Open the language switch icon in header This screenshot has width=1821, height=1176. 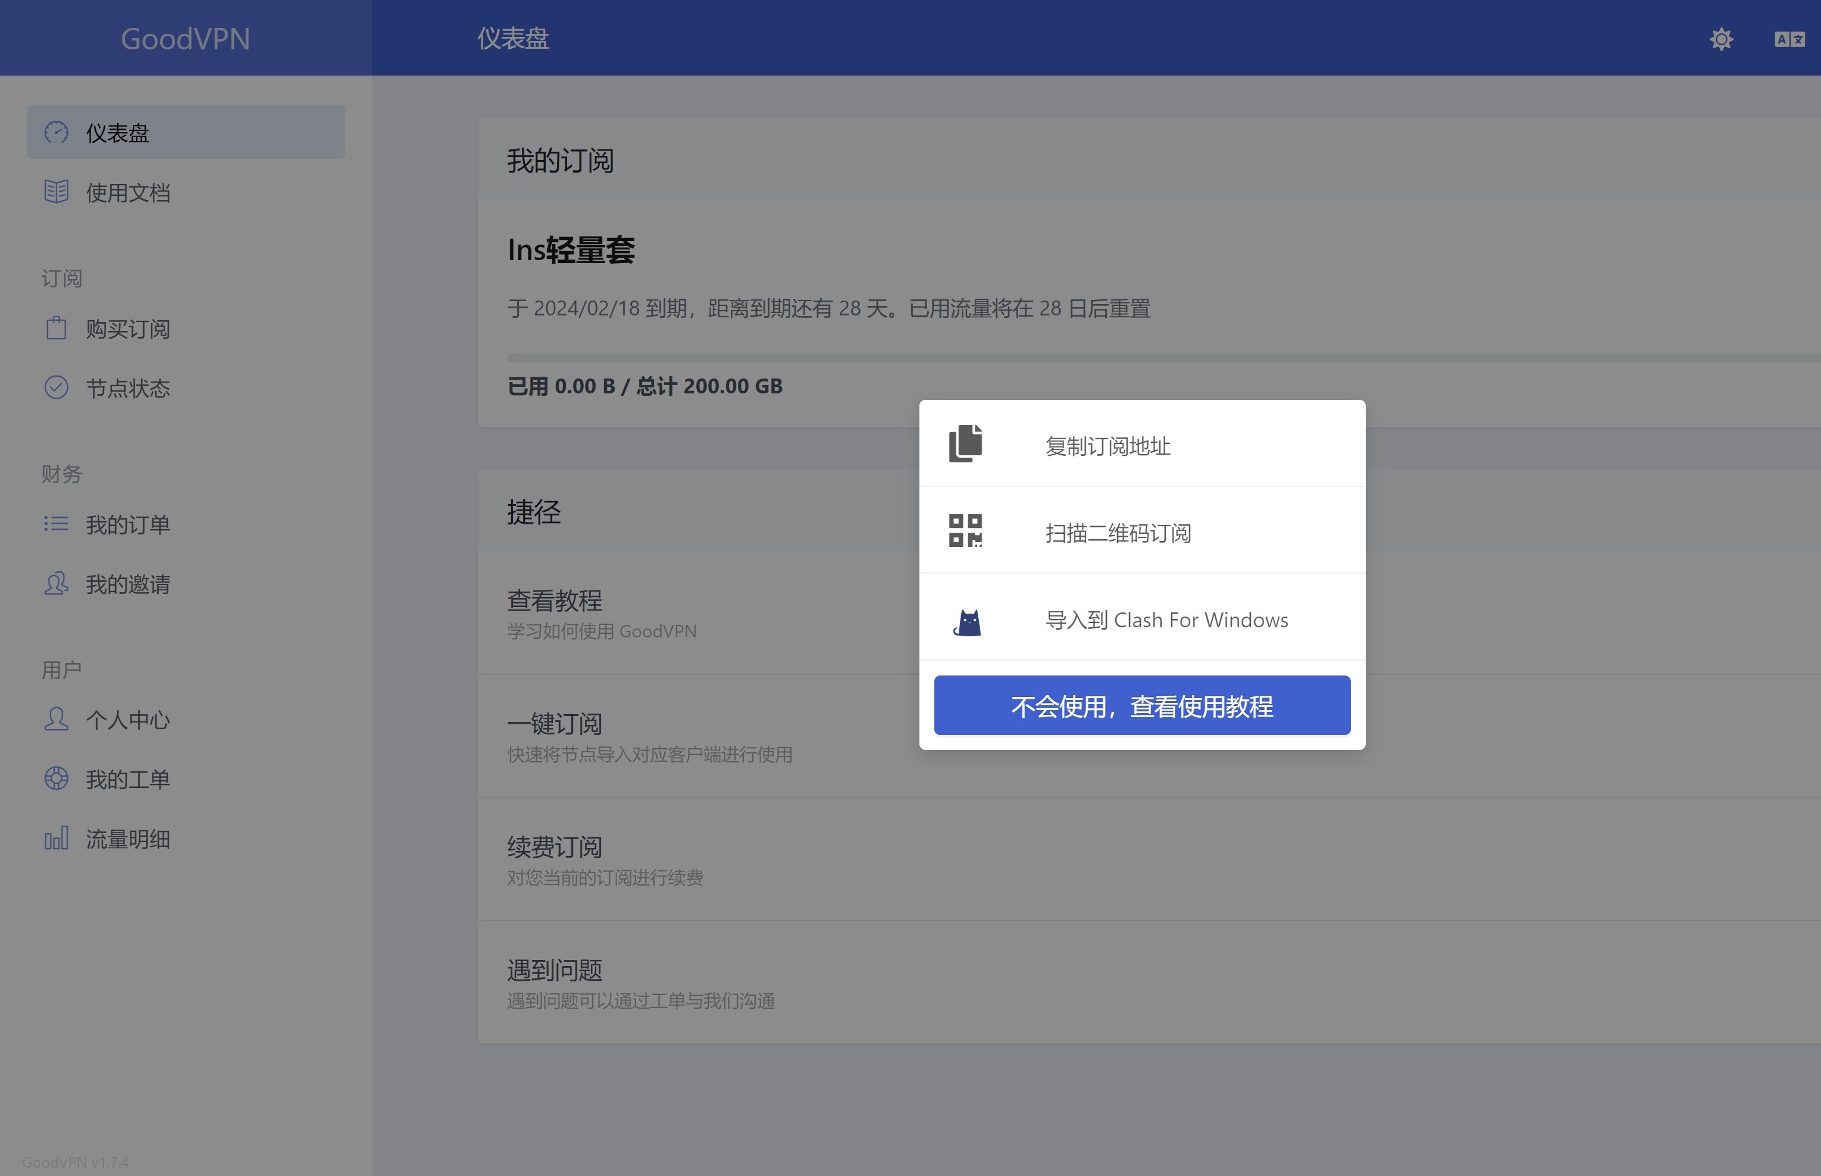tap(1789, 39)
